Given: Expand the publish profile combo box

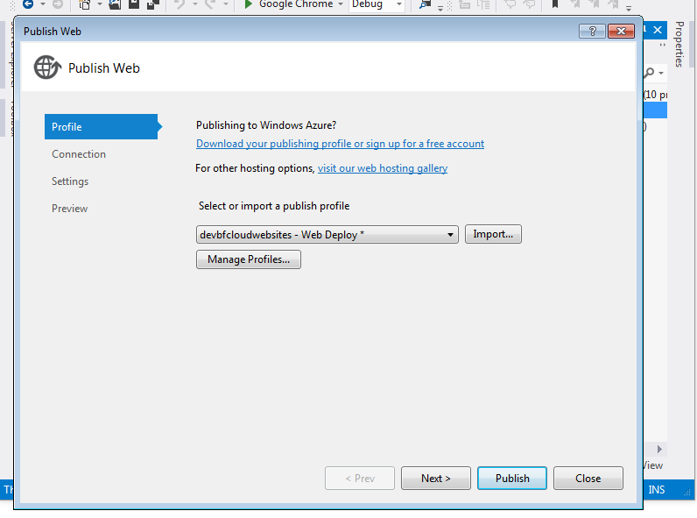Looking at the screenshot, I should click(x=327, y=235).
